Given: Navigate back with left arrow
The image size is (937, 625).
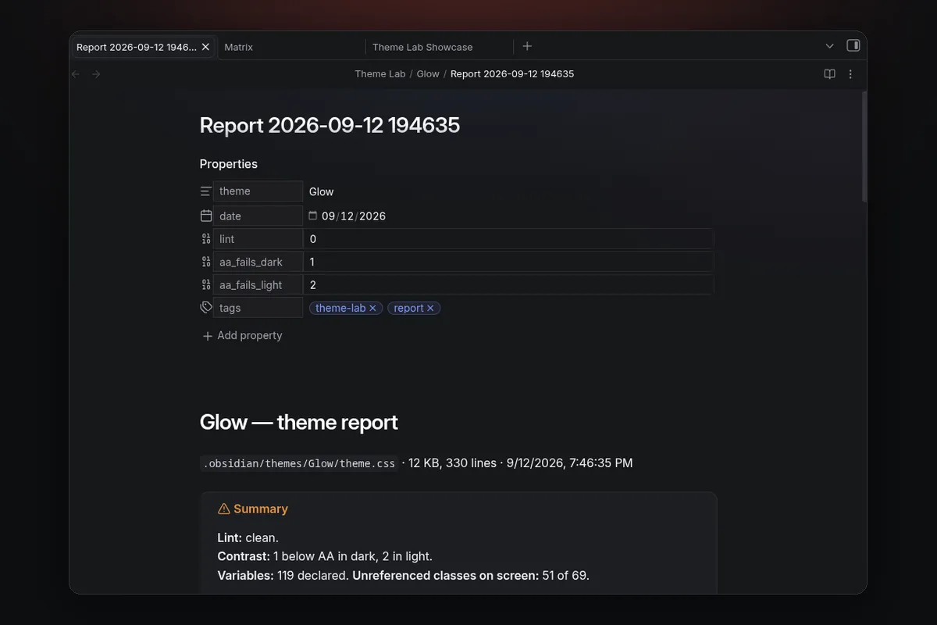Looking at the screenshot, I should [76, 74].
